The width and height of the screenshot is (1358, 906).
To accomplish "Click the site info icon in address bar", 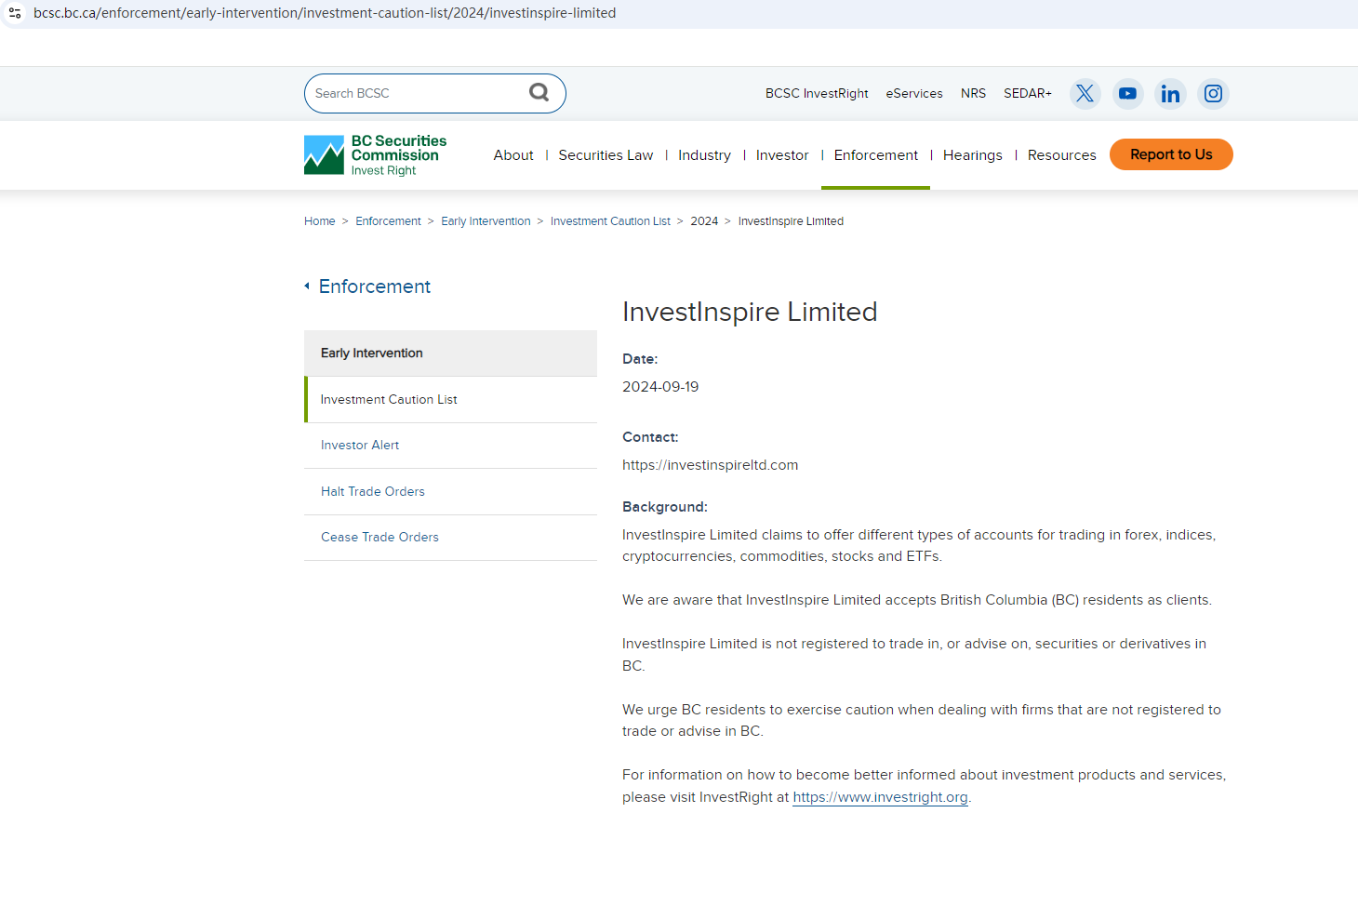I will [x=15, y=13].
